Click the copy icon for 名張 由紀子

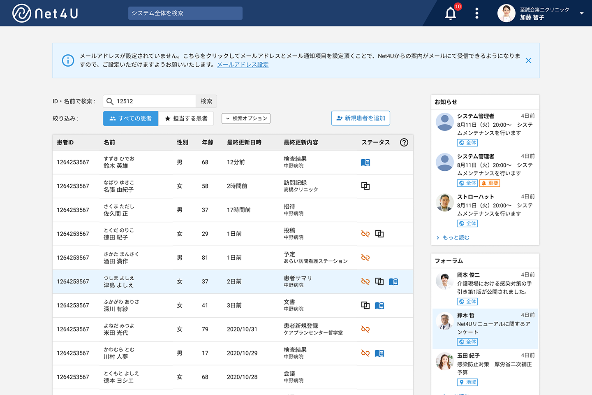365,186
